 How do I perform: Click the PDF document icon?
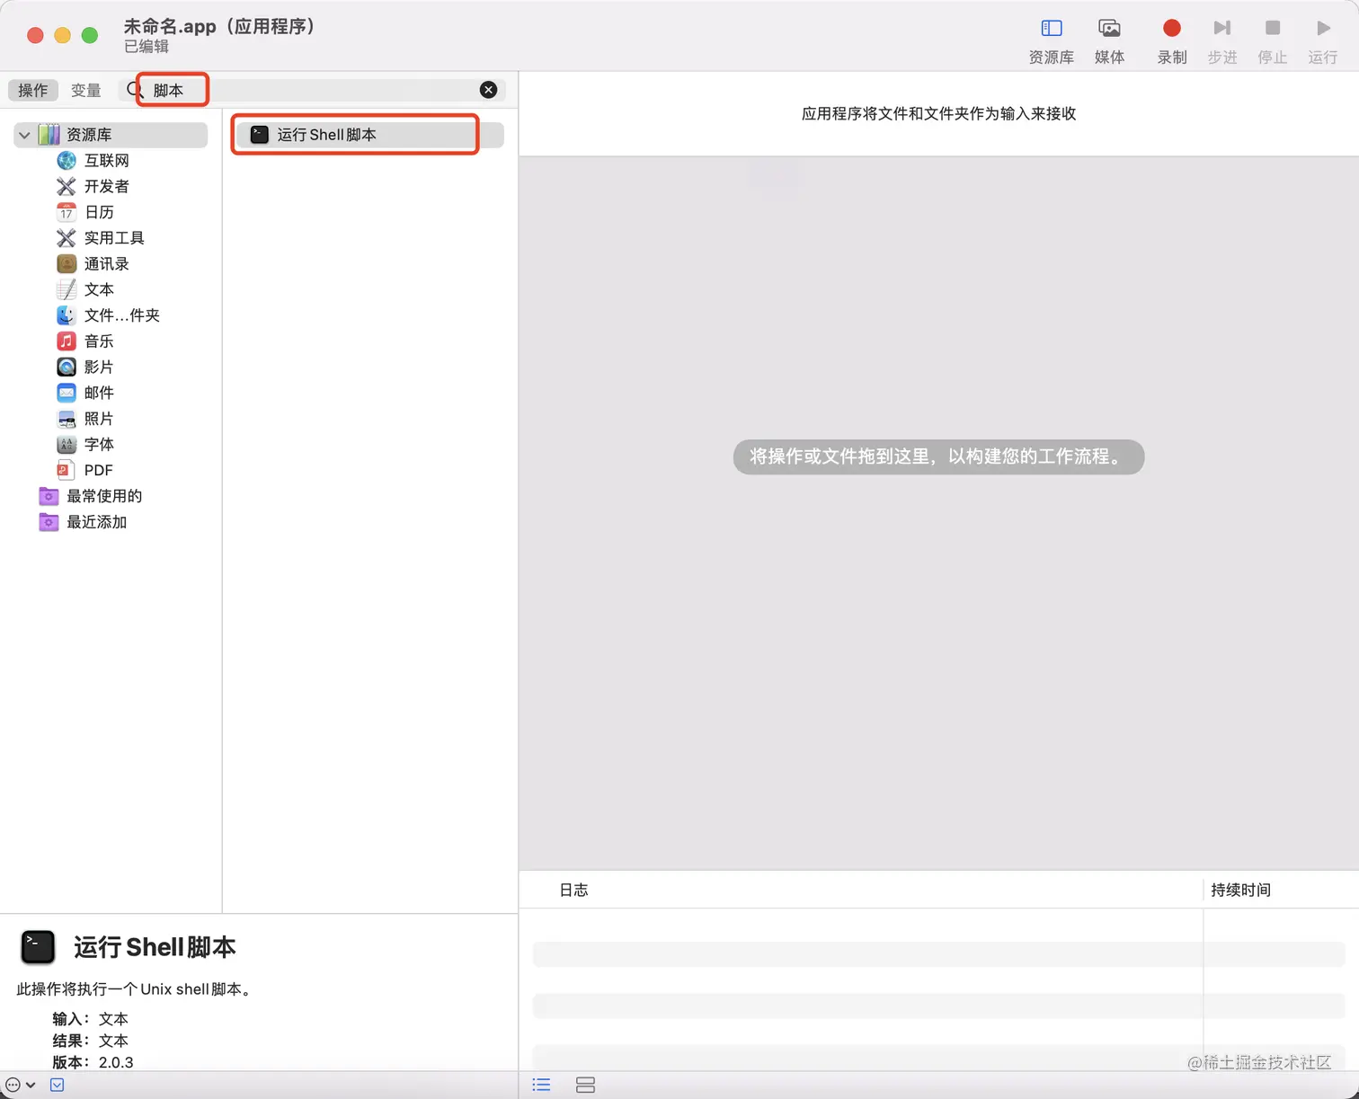[64, 470]
